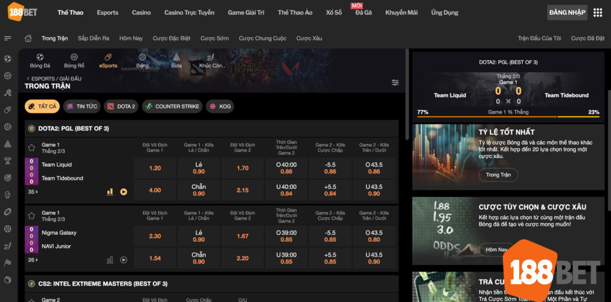The width and height of the screenshot is (611, 302).
Task: Open Thể Thao main menu
Action: click(x=70, y=13)
